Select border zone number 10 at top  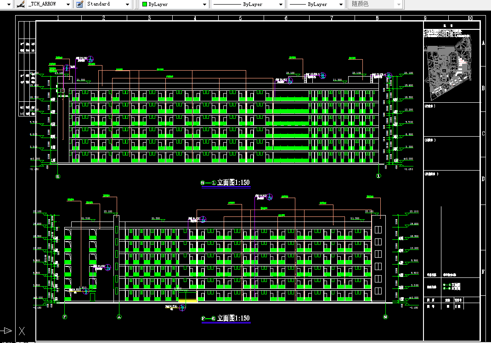[x=470, y=18]
